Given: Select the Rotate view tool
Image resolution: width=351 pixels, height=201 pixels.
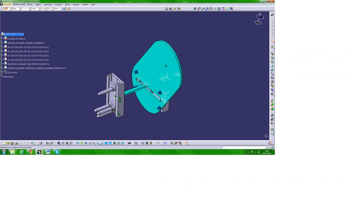Looking at the screenshot, I should tap(90, 143).
